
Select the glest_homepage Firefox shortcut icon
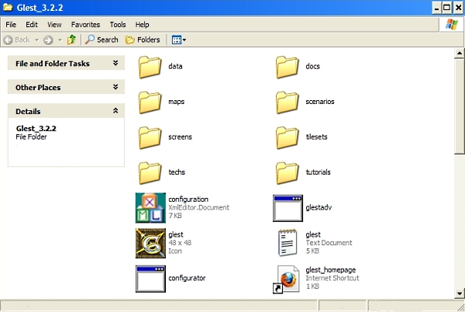pos(286,279)
